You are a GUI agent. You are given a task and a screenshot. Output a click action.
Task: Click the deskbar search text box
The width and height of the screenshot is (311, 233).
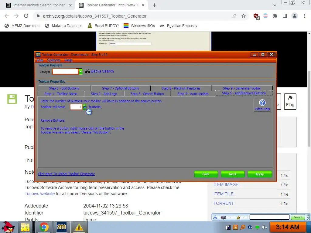[x=269, y=217]
